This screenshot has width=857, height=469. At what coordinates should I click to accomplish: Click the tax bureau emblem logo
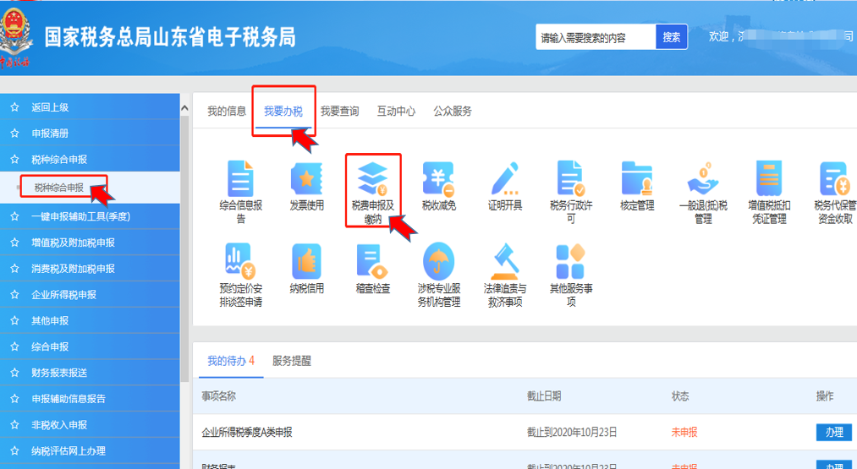[14, 40]
